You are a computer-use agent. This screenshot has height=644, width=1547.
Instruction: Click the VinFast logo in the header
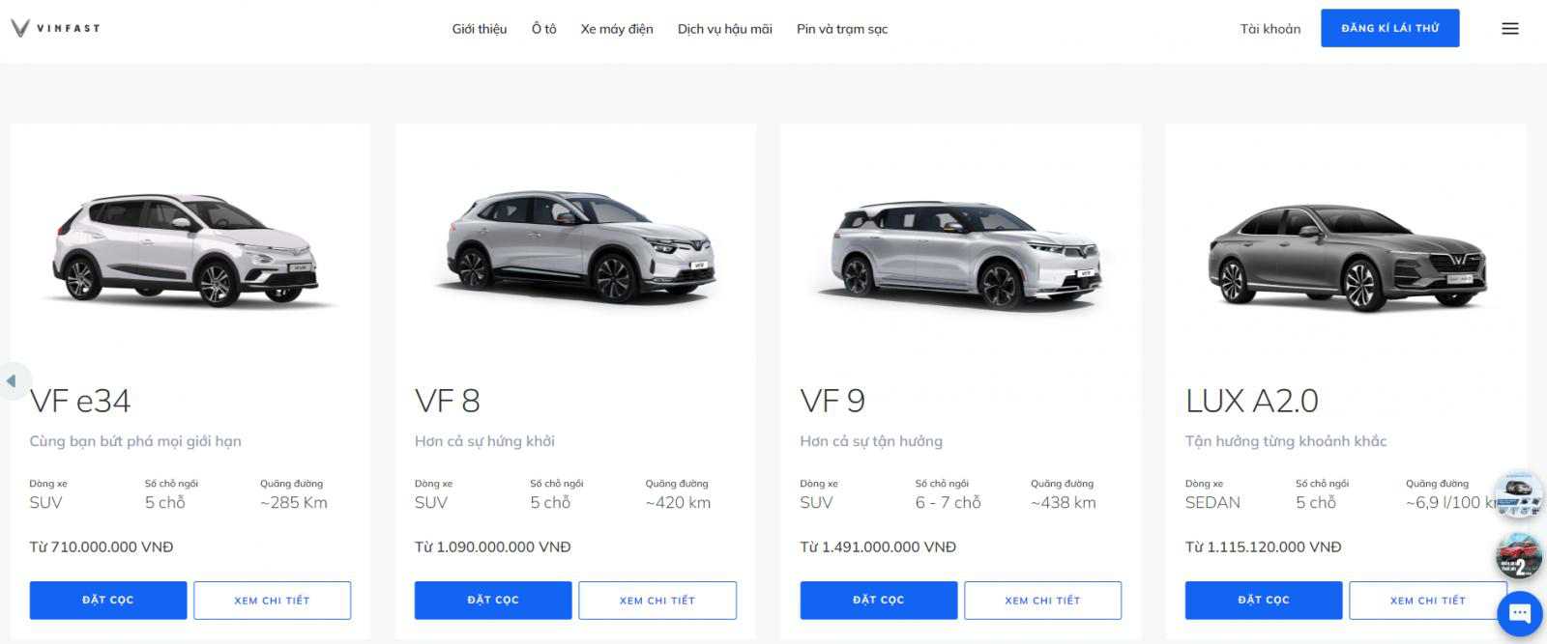[x=55, y=28]
